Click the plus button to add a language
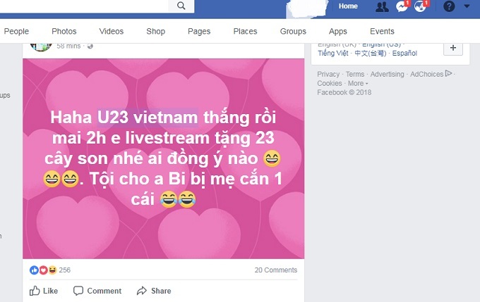480x302 pixels. (x=453, y=48)
